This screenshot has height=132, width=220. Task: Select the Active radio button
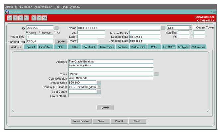pyautogui.click(x=27, y=32)
